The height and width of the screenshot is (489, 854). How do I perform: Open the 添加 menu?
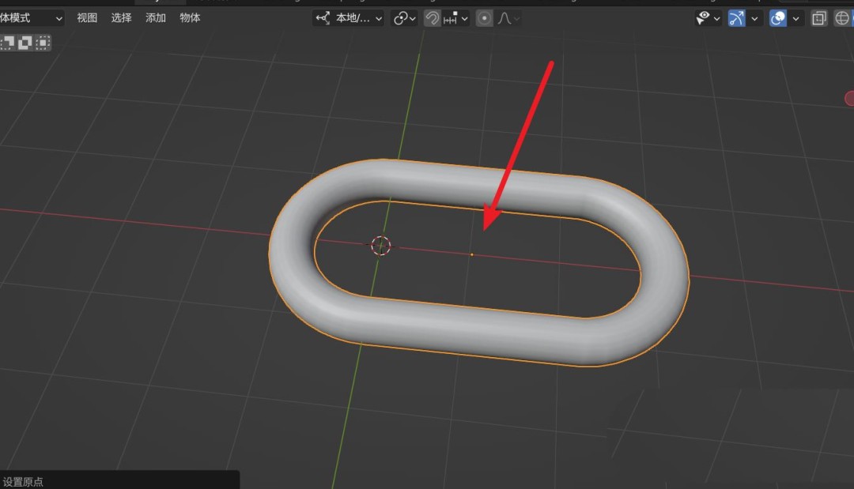[x=155, y=17]
